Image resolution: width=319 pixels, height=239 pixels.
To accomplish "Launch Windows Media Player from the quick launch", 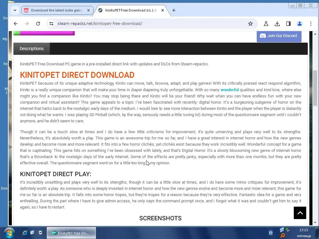I will coord(40,233).
